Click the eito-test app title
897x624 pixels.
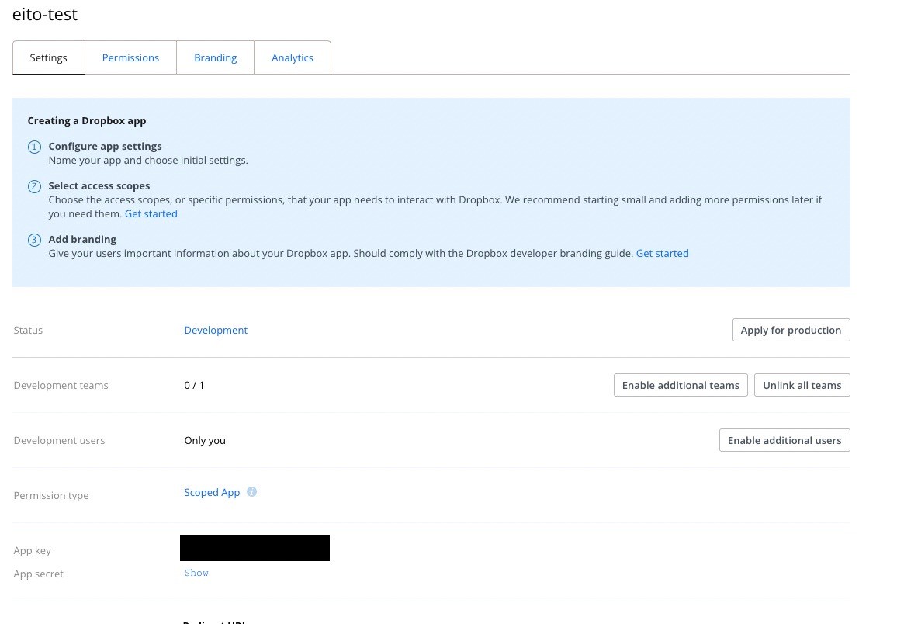pyautogui.click(x=45, y=14)
